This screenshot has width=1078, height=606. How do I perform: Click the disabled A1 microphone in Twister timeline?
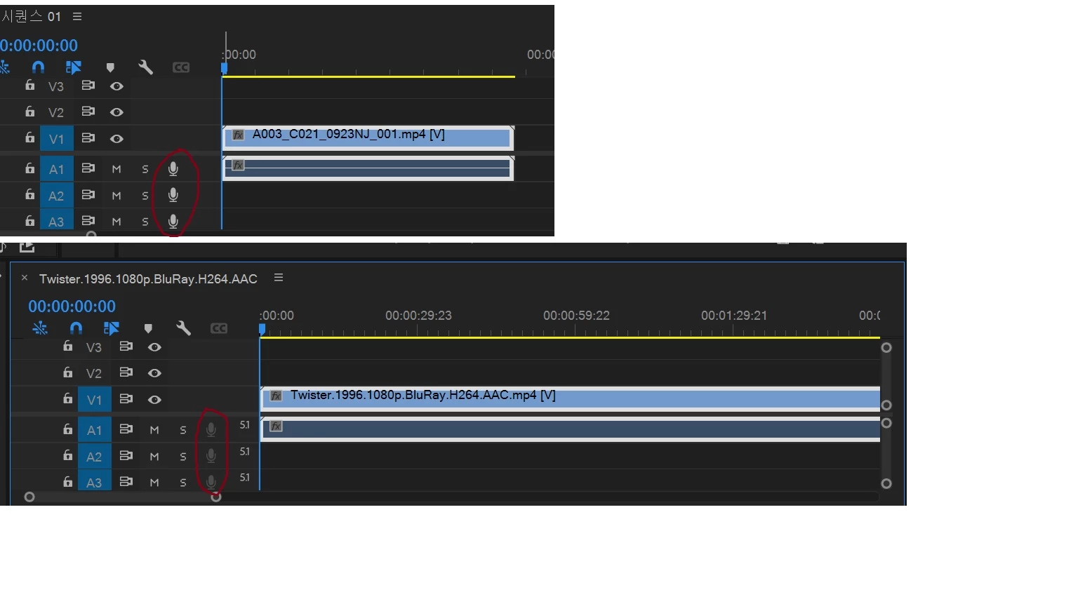point(211,430)
